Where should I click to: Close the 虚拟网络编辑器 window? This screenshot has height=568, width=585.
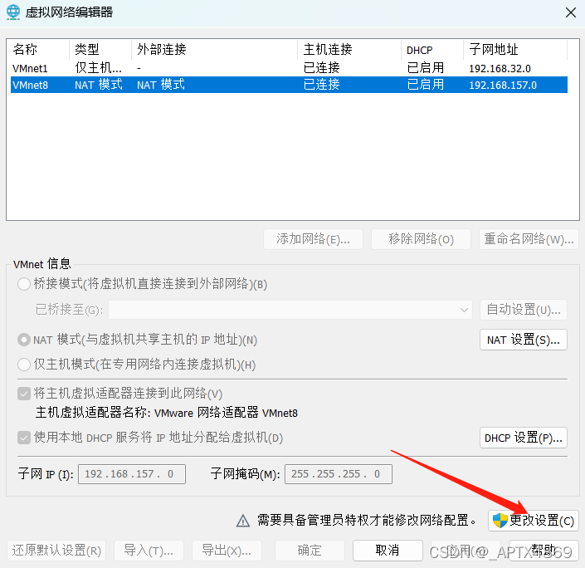pyautogui.click(x=570, y=12)
